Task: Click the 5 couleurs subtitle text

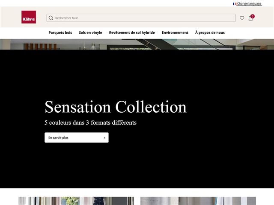Action: click(x=90, y=123)
